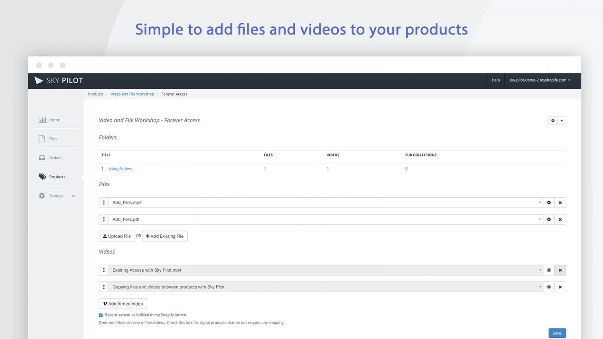Image resolution: width=603 pixels, height=339 pixels.
Task: Go to Home in the sidebar
Action: [x=54, y=120]
